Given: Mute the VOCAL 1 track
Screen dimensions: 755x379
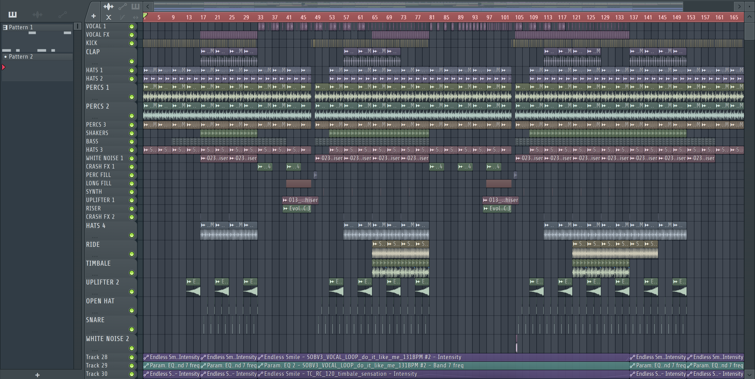Looking at the screenshot, I should point(132,27).
